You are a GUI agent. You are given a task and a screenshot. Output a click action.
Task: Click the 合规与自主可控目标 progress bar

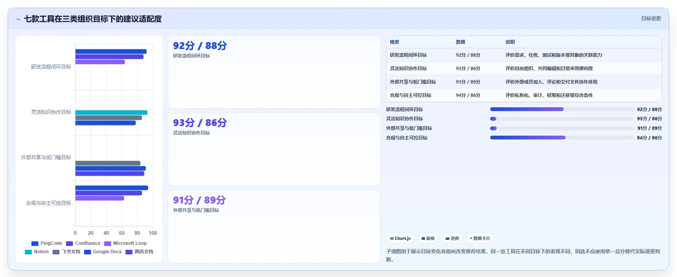pyautogui.click(x=562, y=138)
